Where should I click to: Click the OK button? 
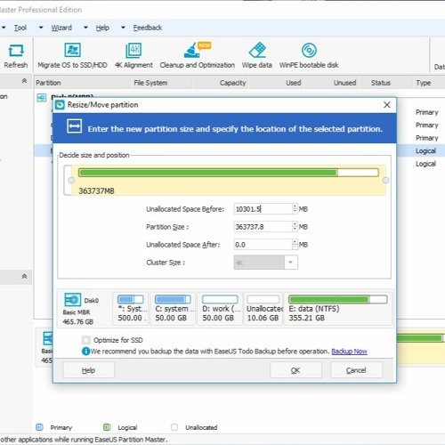click(x=295, y=370)
